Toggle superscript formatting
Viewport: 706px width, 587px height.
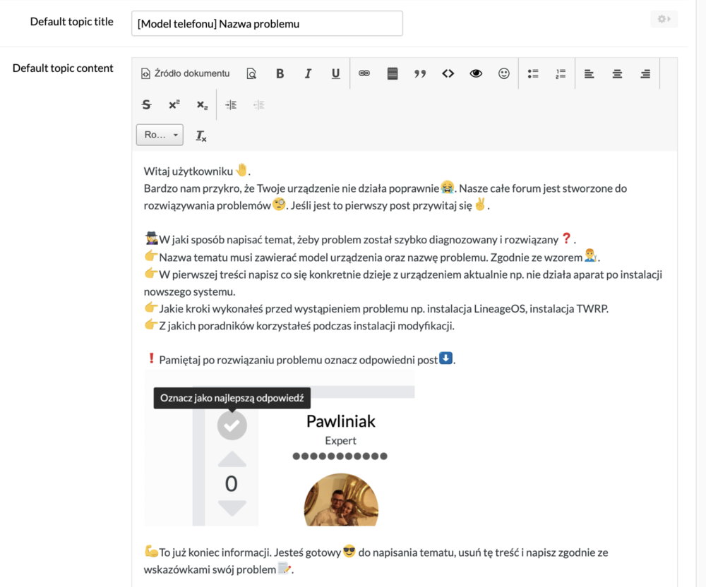click(174, 104)
